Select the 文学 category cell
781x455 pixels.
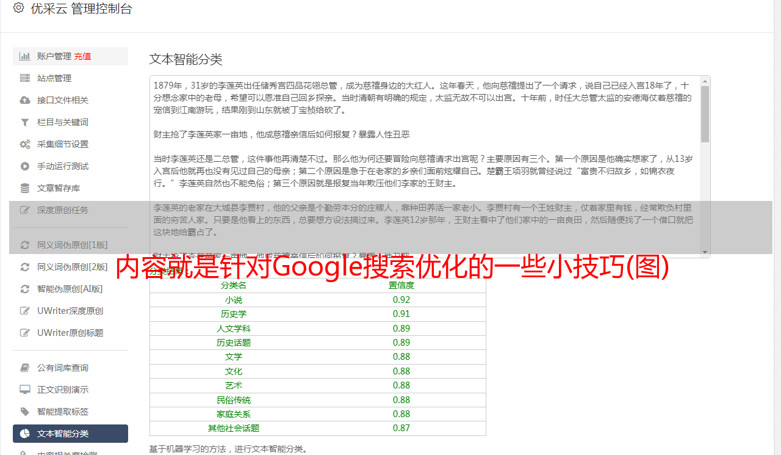click(234, 357)
